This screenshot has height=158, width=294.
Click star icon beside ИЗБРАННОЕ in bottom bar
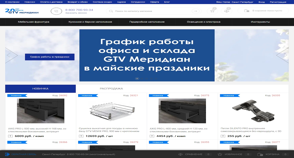220,154
